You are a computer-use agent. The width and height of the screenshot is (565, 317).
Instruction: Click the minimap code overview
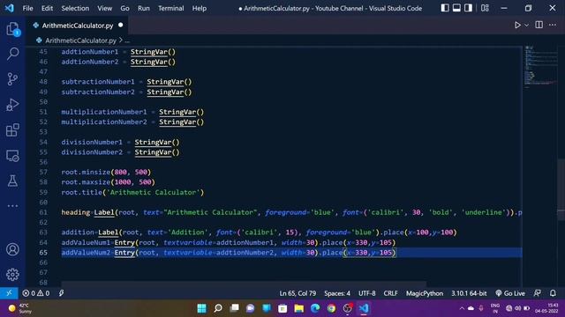(540, 67)
